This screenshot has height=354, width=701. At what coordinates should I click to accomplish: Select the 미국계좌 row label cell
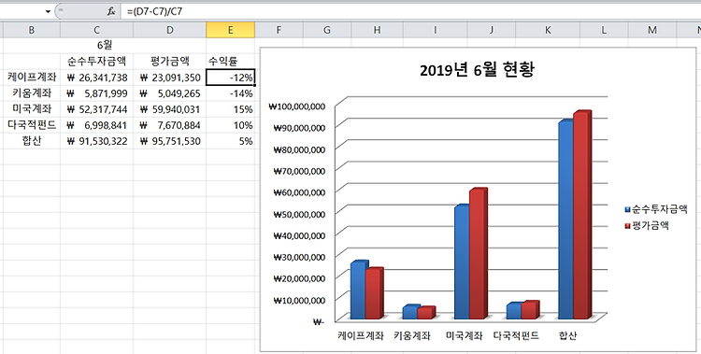[32, 109]
